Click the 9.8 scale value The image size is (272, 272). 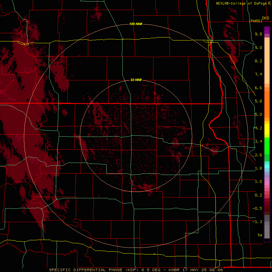click(258, 34)
